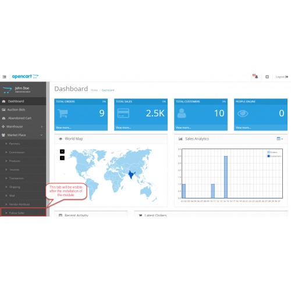The width and height of the screenshot is (291, 291).
Task: Open Auction Bids in sidebar
Action: [23, 109]
